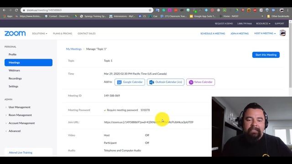
Task: Click the Zoom logo
Action: pyautogui.click(x=15, y=33)
